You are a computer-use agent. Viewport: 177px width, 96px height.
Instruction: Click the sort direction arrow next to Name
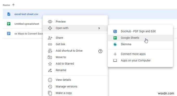13,5
